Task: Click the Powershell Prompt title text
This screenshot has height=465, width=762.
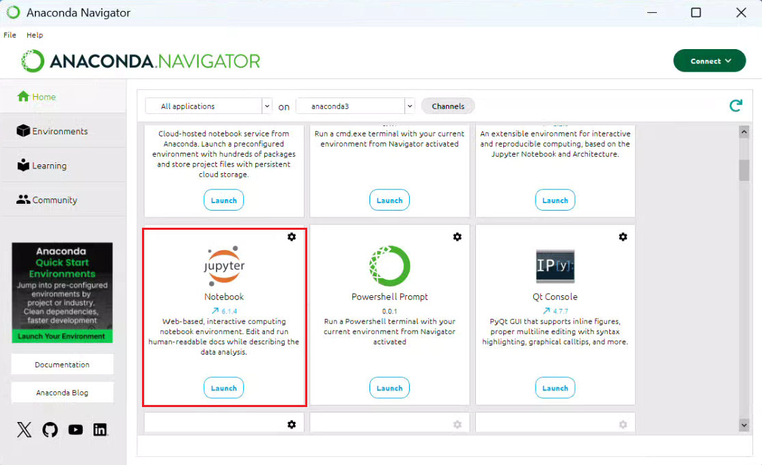Action: (390, 297)
